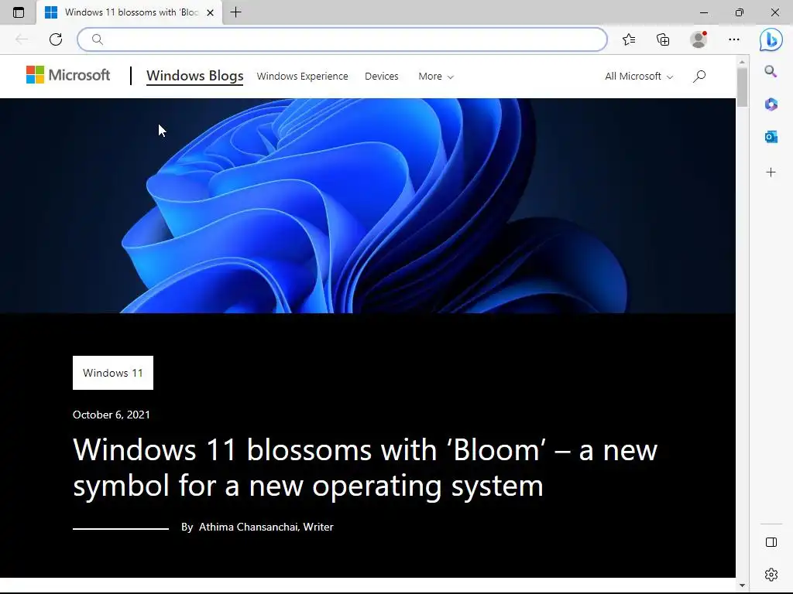The image size is (793, 594).
Task: Click the site search magnifier
Action: coord(699,77)
